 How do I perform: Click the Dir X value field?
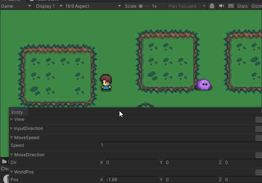[132, 163]
